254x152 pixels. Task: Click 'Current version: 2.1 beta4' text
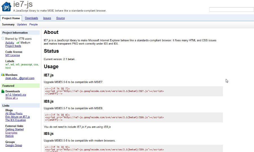click(x=60, y=59)
